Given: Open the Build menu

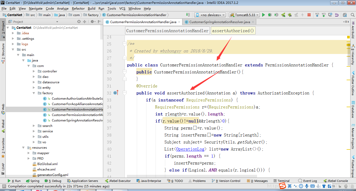Looking at the screenshot, I should pos(91,8).
